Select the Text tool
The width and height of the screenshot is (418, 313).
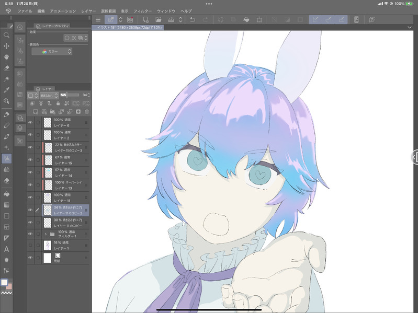(6, 249)
